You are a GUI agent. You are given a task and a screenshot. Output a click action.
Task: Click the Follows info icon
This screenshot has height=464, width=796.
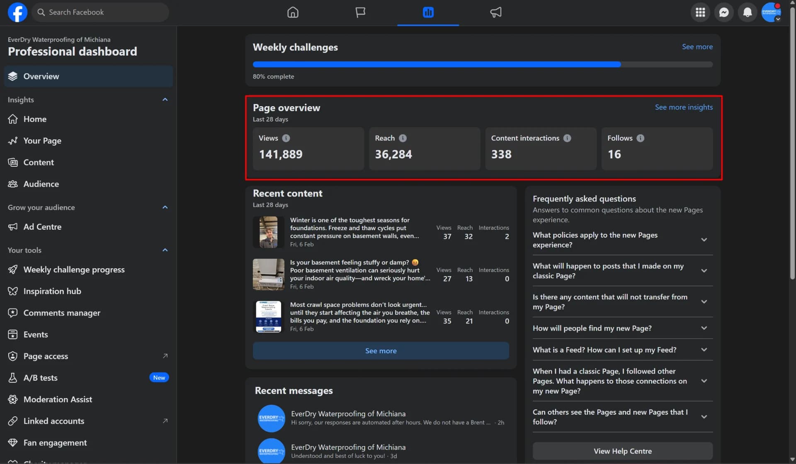[641, 138]
